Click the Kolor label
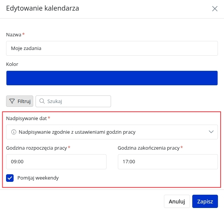Image resolution: width=224 pixels, height=211 pixels. (12, 64)
